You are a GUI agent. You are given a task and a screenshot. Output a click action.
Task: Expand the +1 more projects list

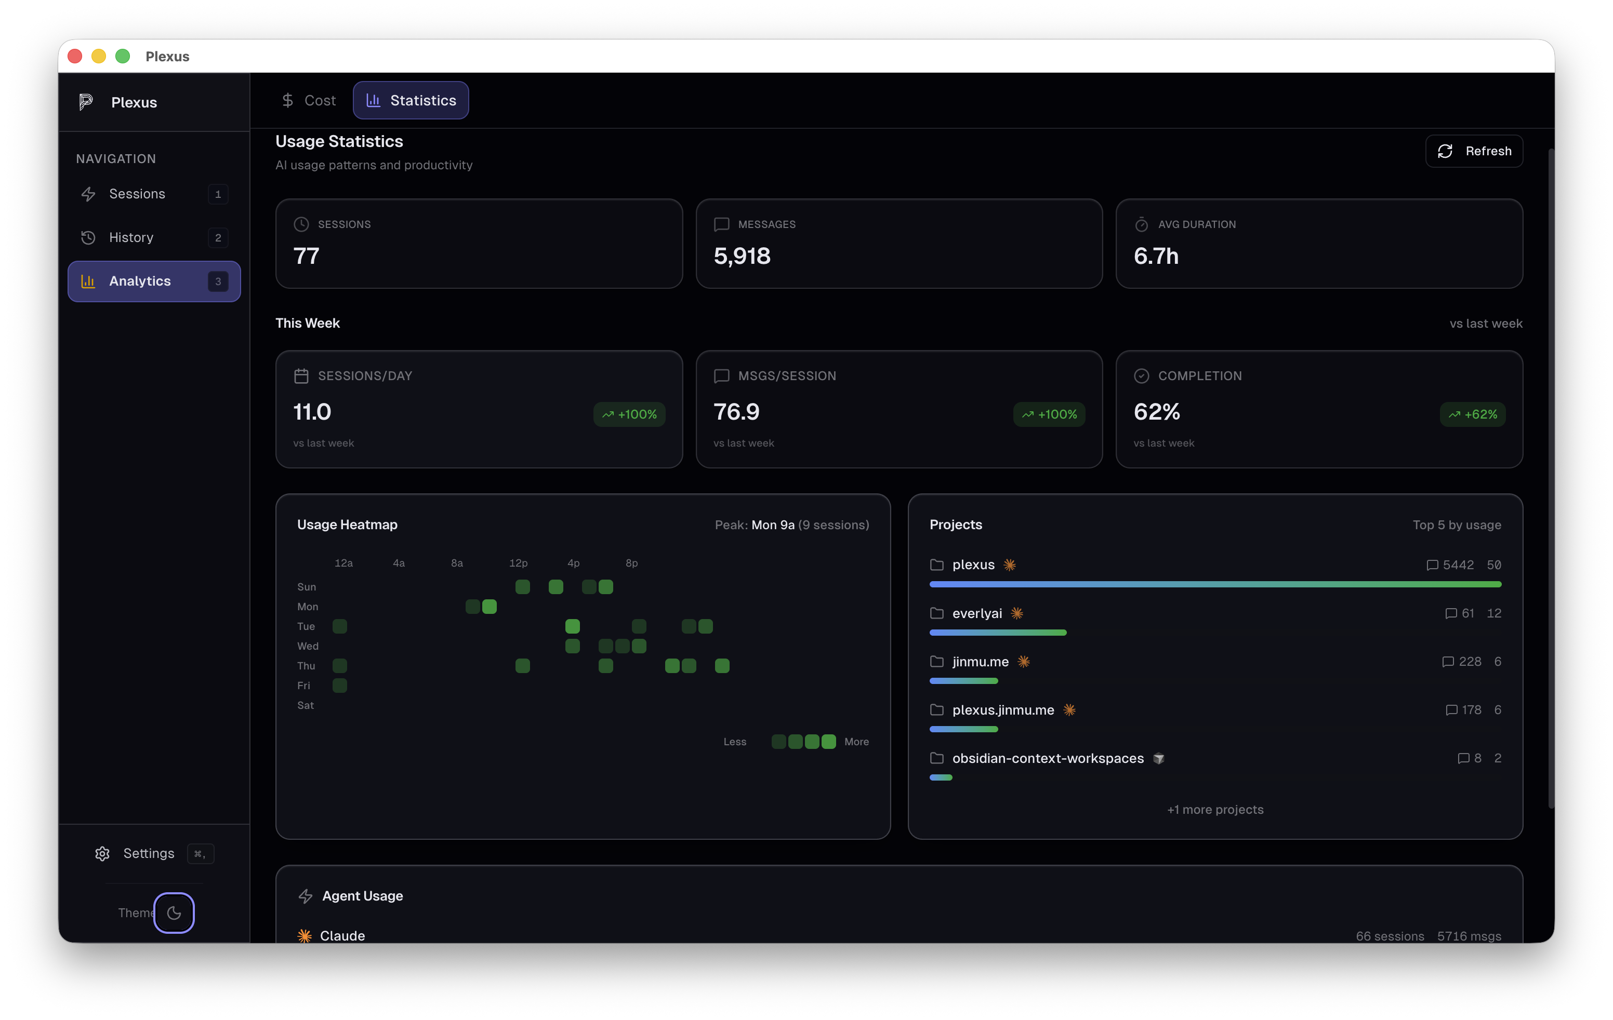pyautogui.click(x=1215, y=809)
